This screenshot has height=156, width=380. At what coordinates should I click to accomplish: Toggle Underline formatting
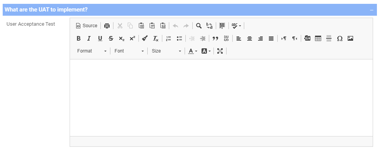pyautogui.click(x=100, y=38)
